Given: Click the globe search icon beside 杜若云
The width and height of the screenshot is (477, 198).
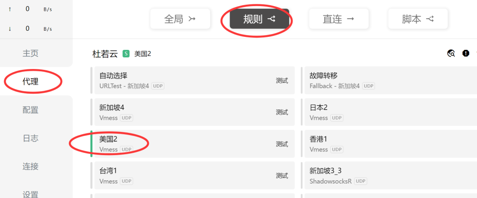Looking at the screenshot, I should [451, 54].
